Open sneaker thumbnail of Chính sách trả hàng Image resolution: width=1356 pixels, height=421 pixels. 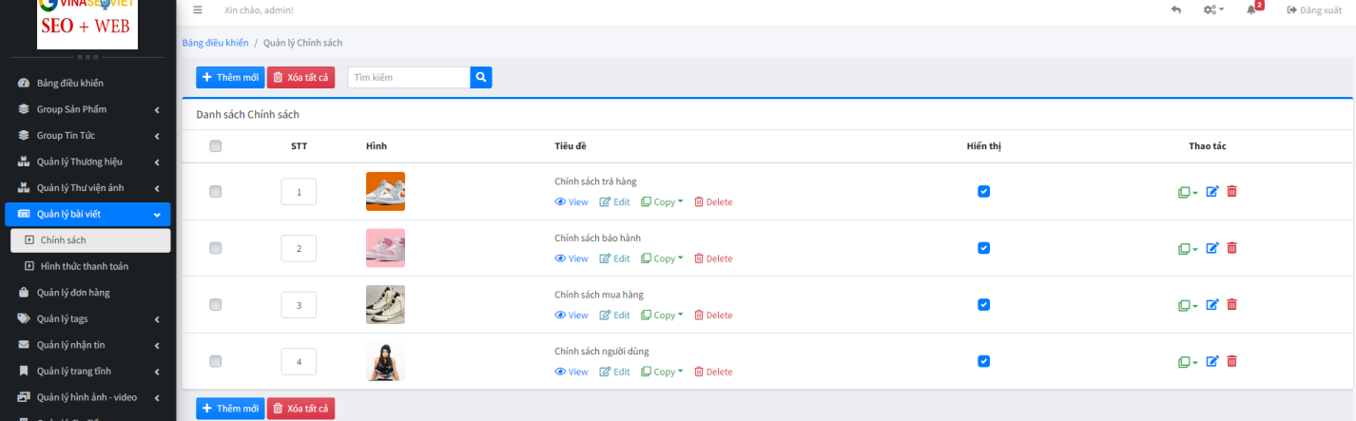385,191
